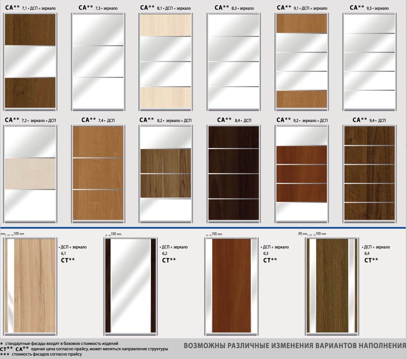Image resolution: width=407 pixels, height=359 pixels.
Task: Click the CA 8,2 зеркало + ДСП door
Action: (166, 174)
